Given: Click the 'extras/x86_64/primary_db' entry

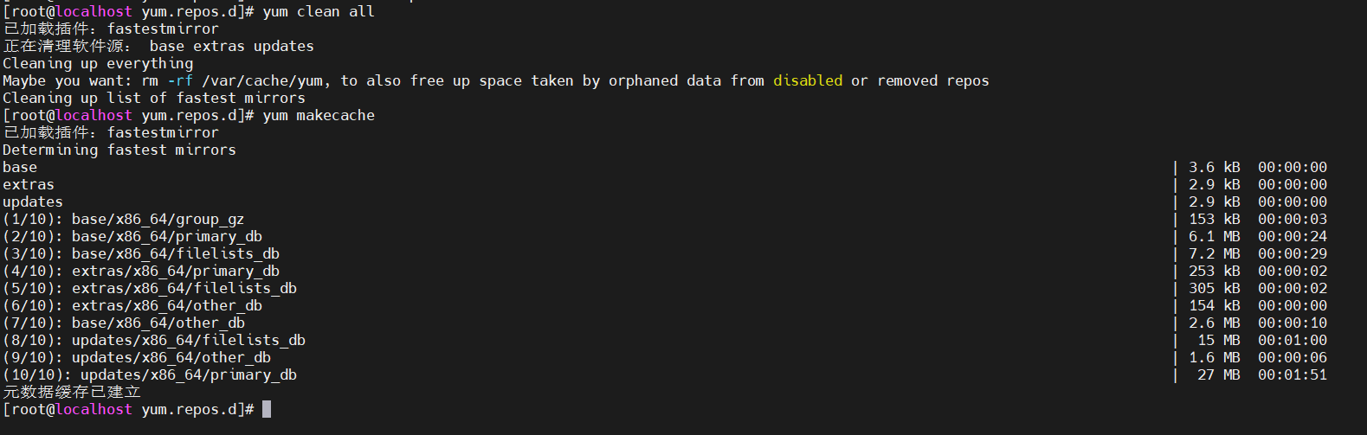Looking at the screenshot, I should [175, 271].
